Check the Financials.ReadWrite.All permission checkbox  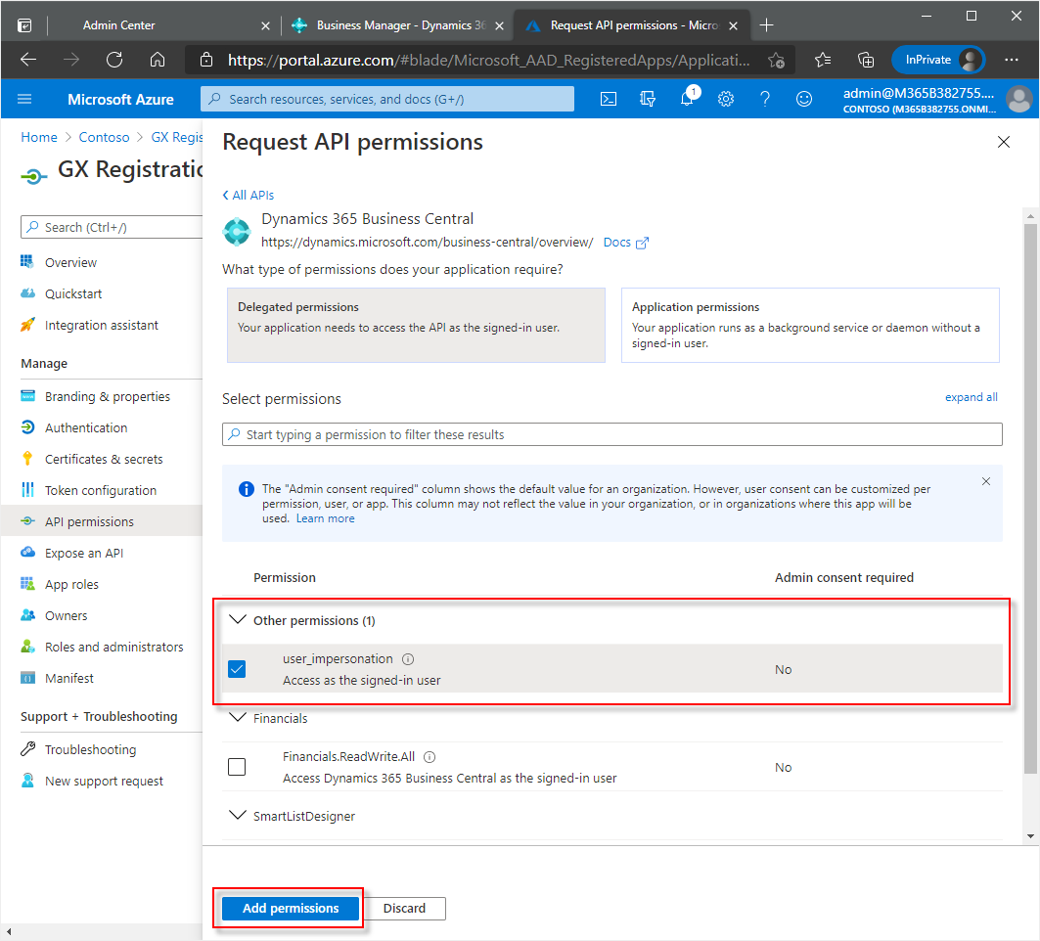pyautogui.click(x=237, y=767)
